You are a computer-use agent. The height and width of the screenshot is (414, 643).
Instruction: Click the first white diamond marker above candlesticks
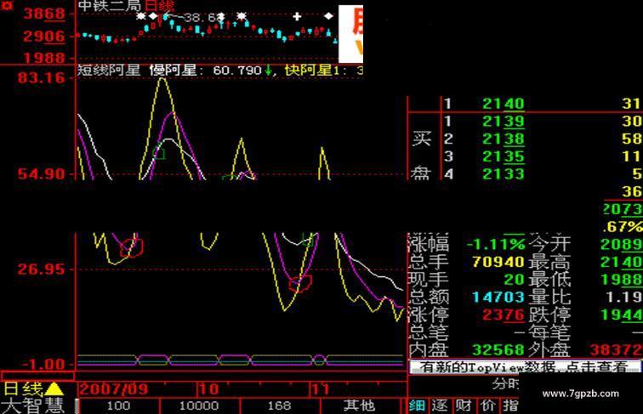coord(153,16)
